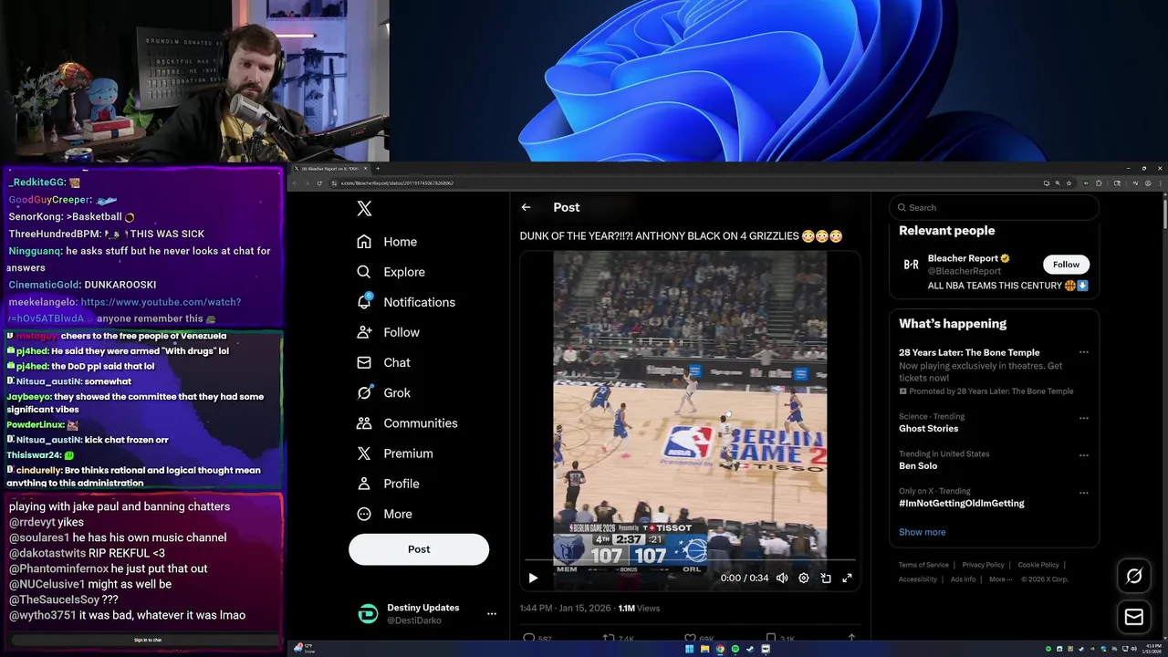Viewport: 1168px width, 657px height.
Task: Open video settings gear icon
Action: (x=804, y=578)
